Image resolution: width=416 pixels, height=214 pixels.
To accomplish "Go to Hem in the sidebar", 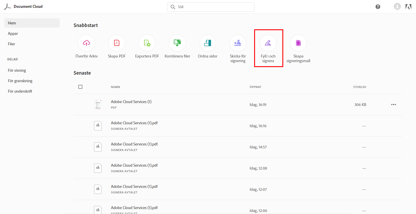I will coord(32,23).
